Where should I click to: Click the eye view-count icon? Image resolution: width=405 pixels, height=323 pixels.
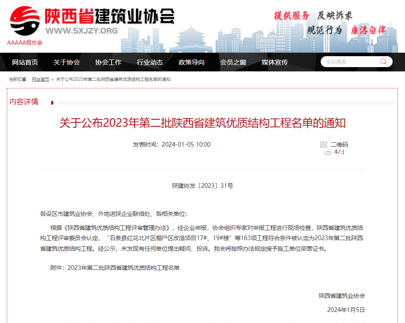point(327,153)
